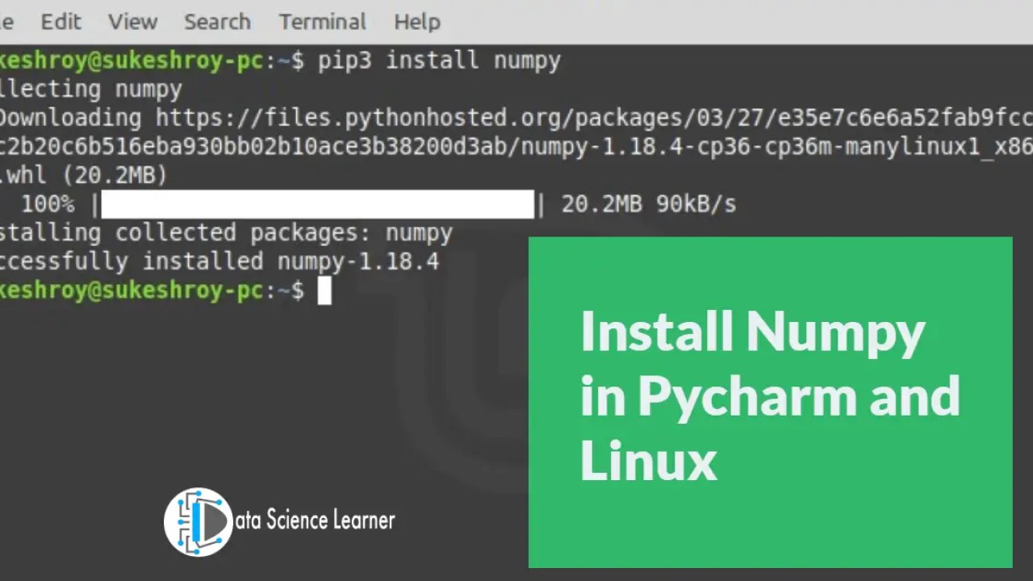
Task: Click the '100%' progress percentage
Action: tap(48, 204)
